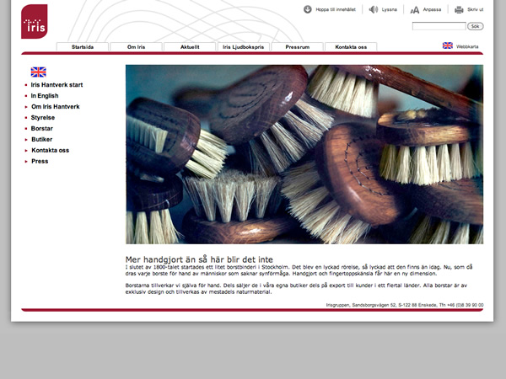Click the brushes photo banner
Viewport: 506px width, 379px height.
click(304, 154)
